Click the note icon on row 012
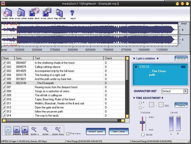 4,107
